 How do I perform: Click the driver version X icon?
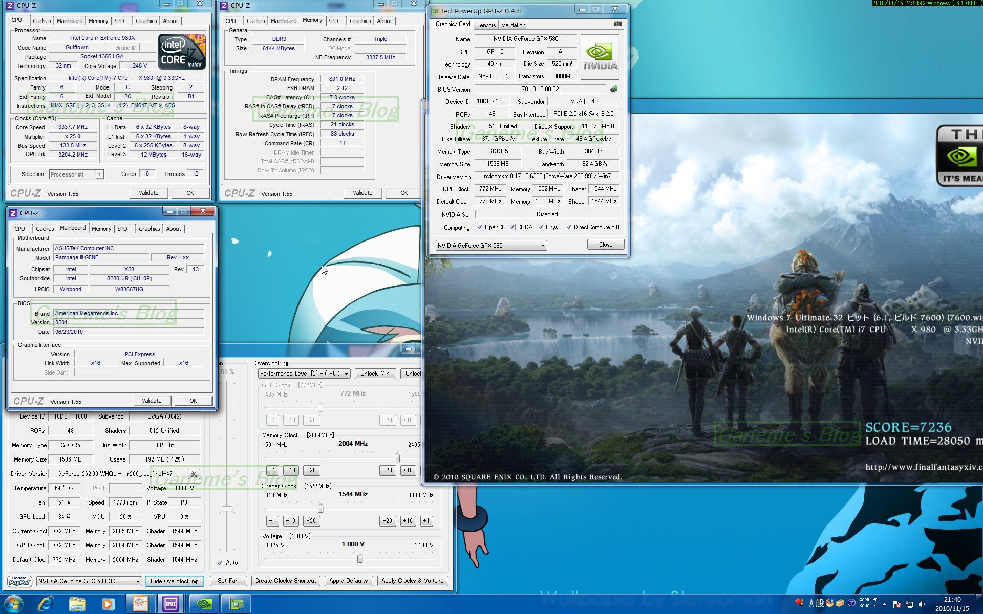pos(194,474)
